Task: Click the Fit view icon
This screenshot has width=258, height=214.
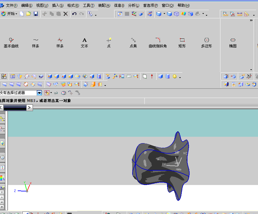Action: (120, 14)
